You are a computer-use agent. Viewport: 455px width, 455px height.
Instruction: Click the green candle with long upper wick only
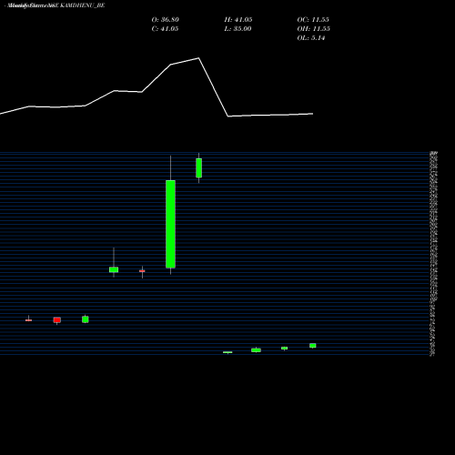114,269
